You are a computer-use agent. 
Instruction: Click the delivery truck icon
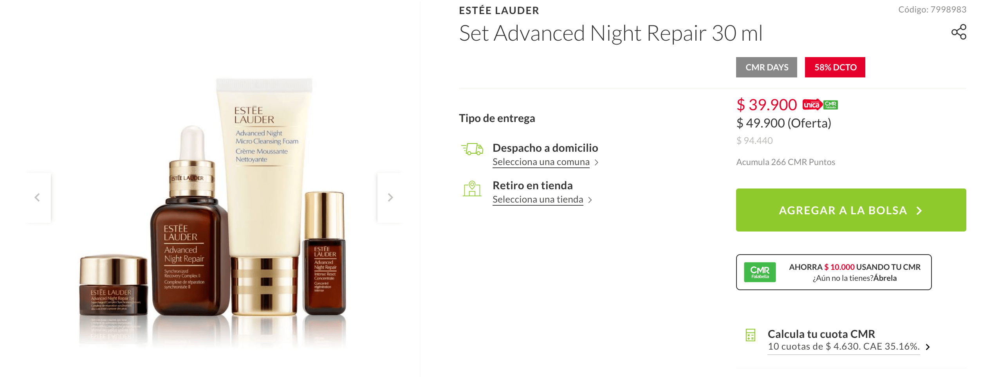click(x=472, y=149)
